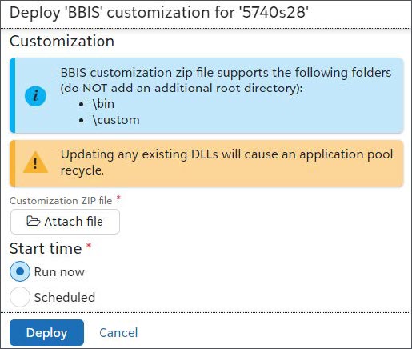Click the Customization section heading
The width and height of the screenshot is (412, 349).
point(62,42)
